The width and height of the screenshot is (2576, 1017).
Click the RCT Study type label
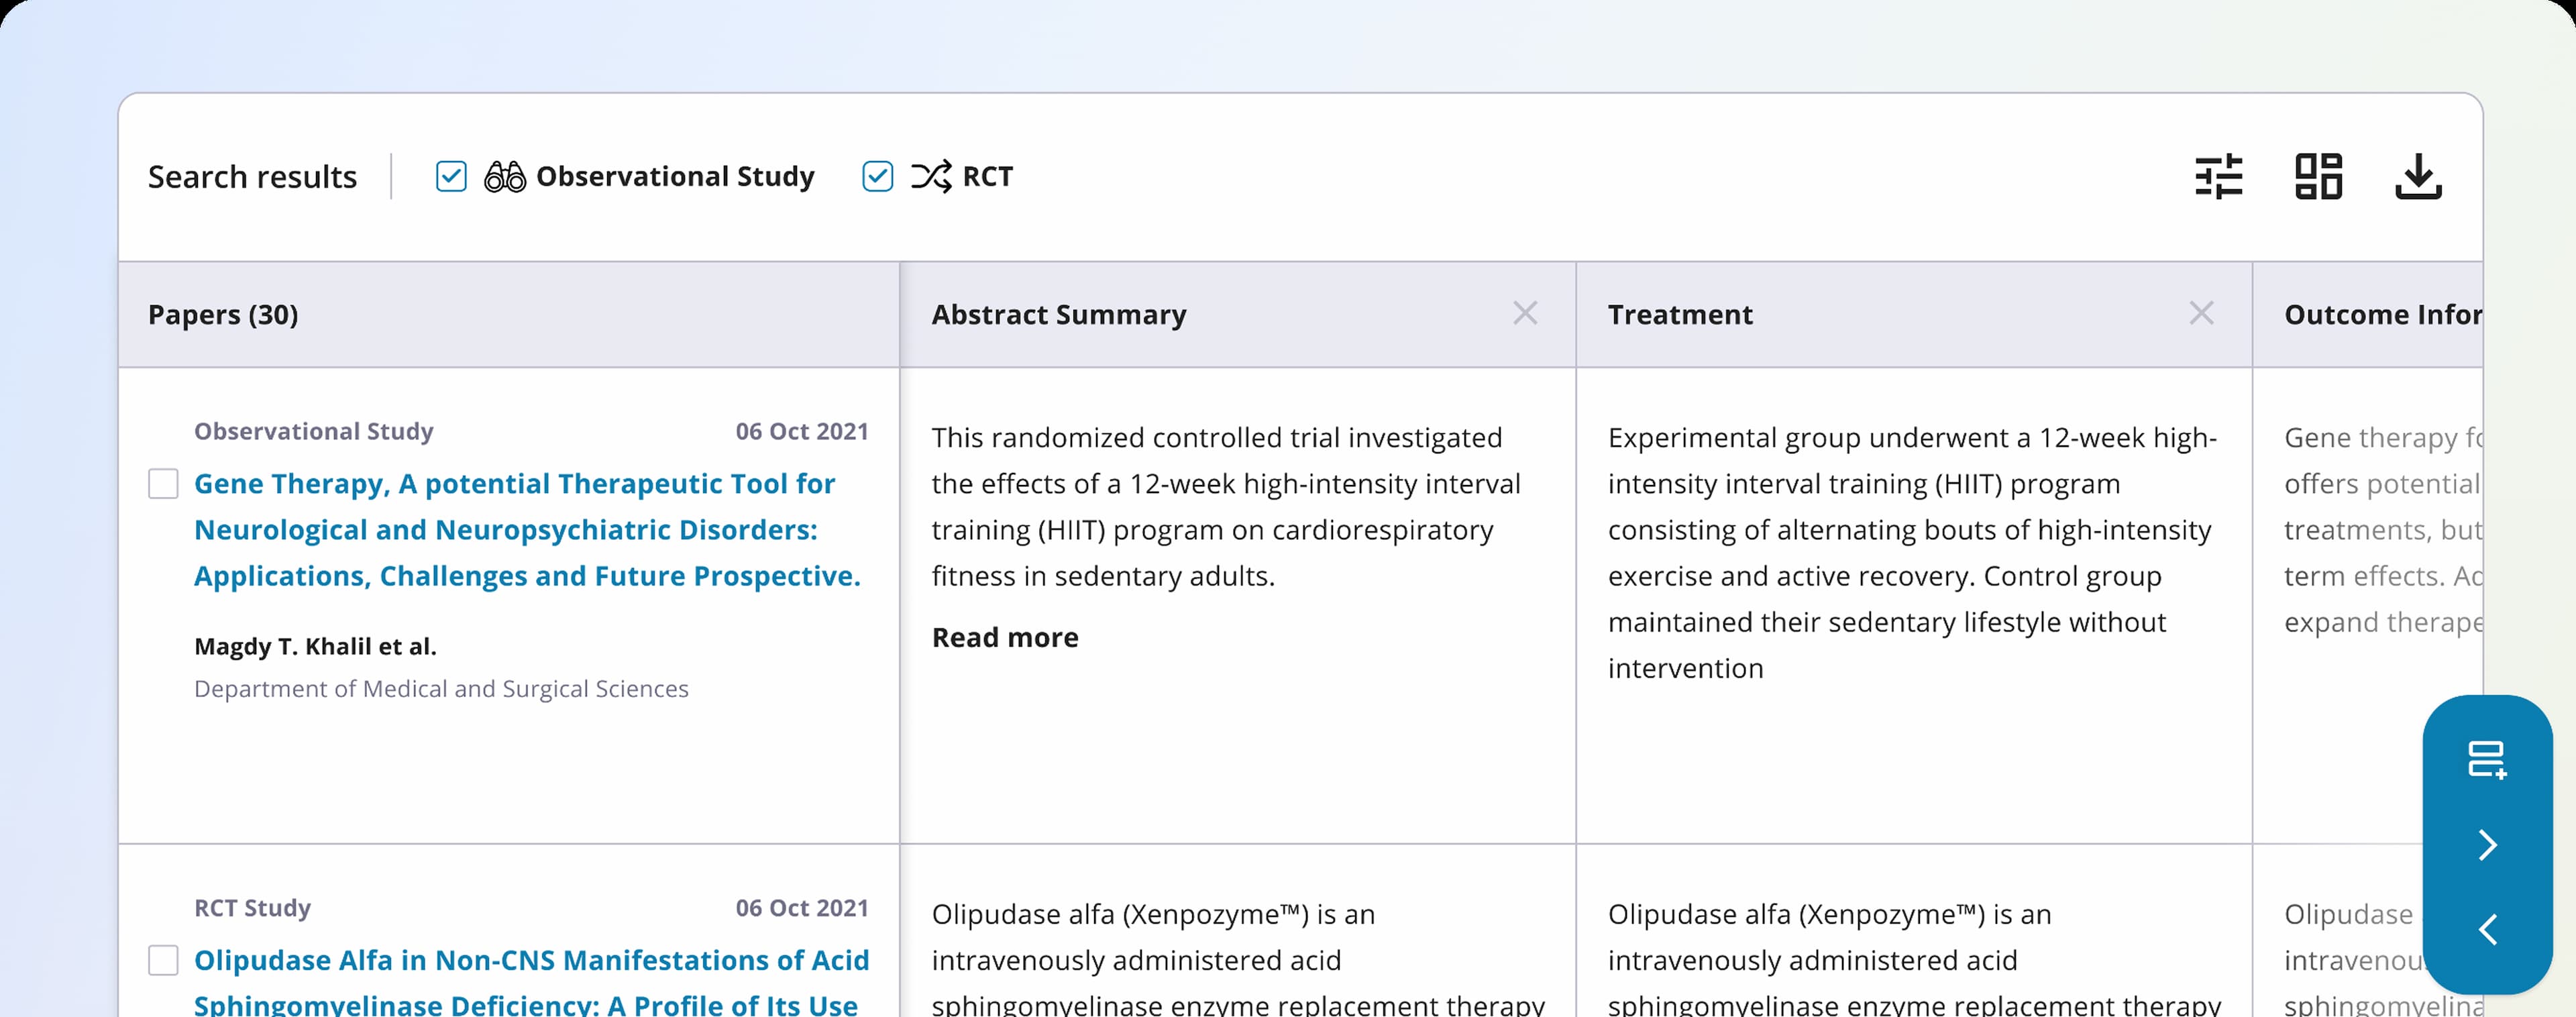click(x=252, y=908)
